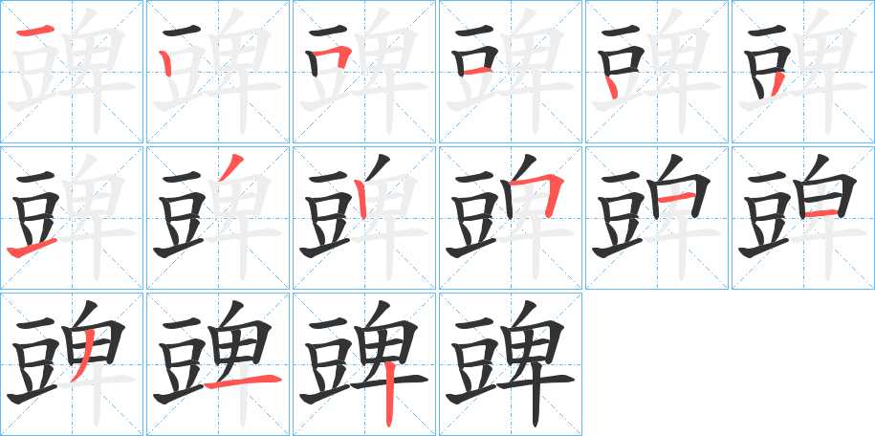This screenshot has height=436, width=875.
Task: Select the step with red base stroke of 豆
Action: coord(72,218)
